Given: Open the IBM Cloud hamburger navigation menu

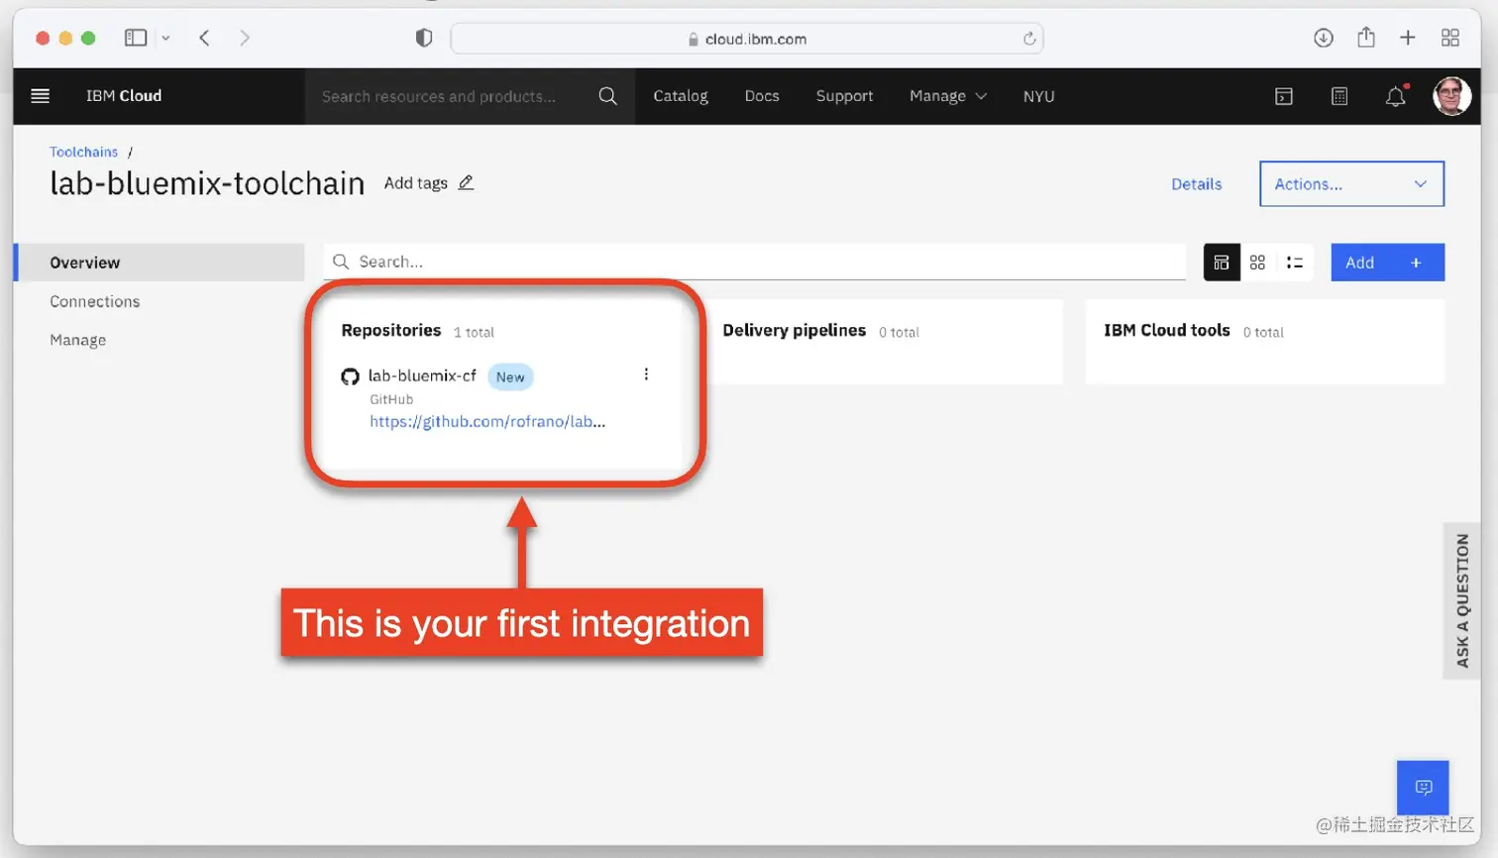Looking at the screenshot, I should click(41, 96).
